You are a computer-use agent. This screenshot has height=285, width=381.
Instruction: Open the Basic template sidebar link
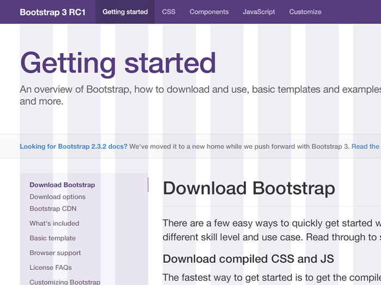pyautogui.click(x=52, y=238)
